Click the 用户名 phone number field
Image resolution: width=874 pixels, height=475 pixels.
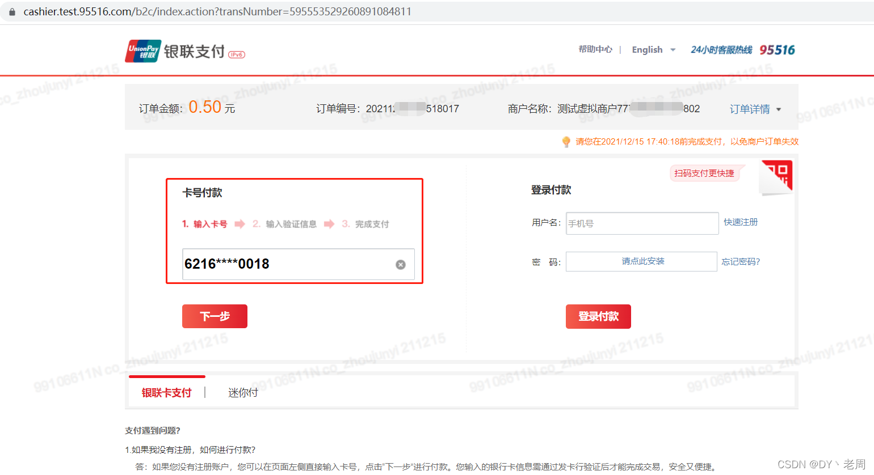point(642,223)
